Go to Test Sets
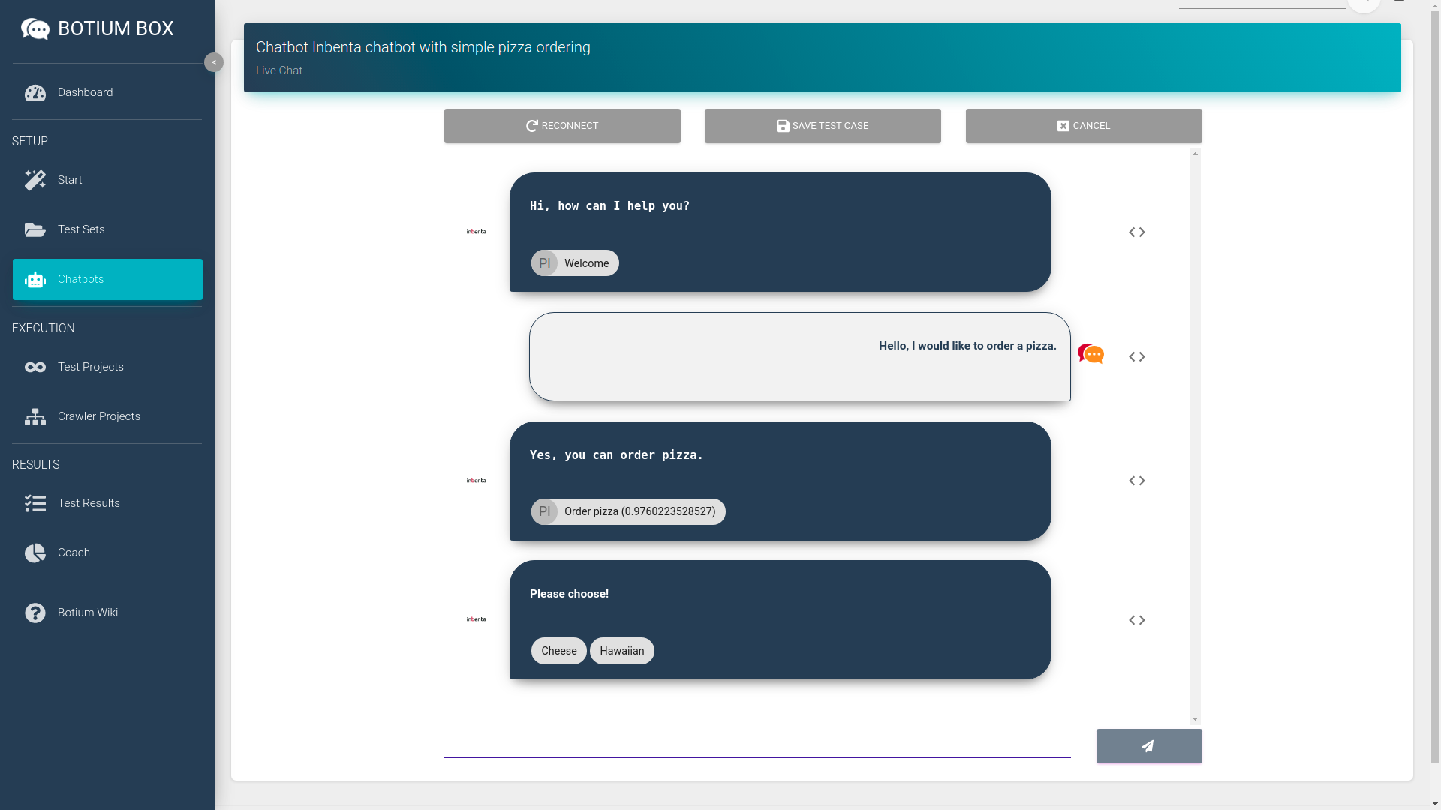The image size is (1441, 810). (x=107, y=229)
